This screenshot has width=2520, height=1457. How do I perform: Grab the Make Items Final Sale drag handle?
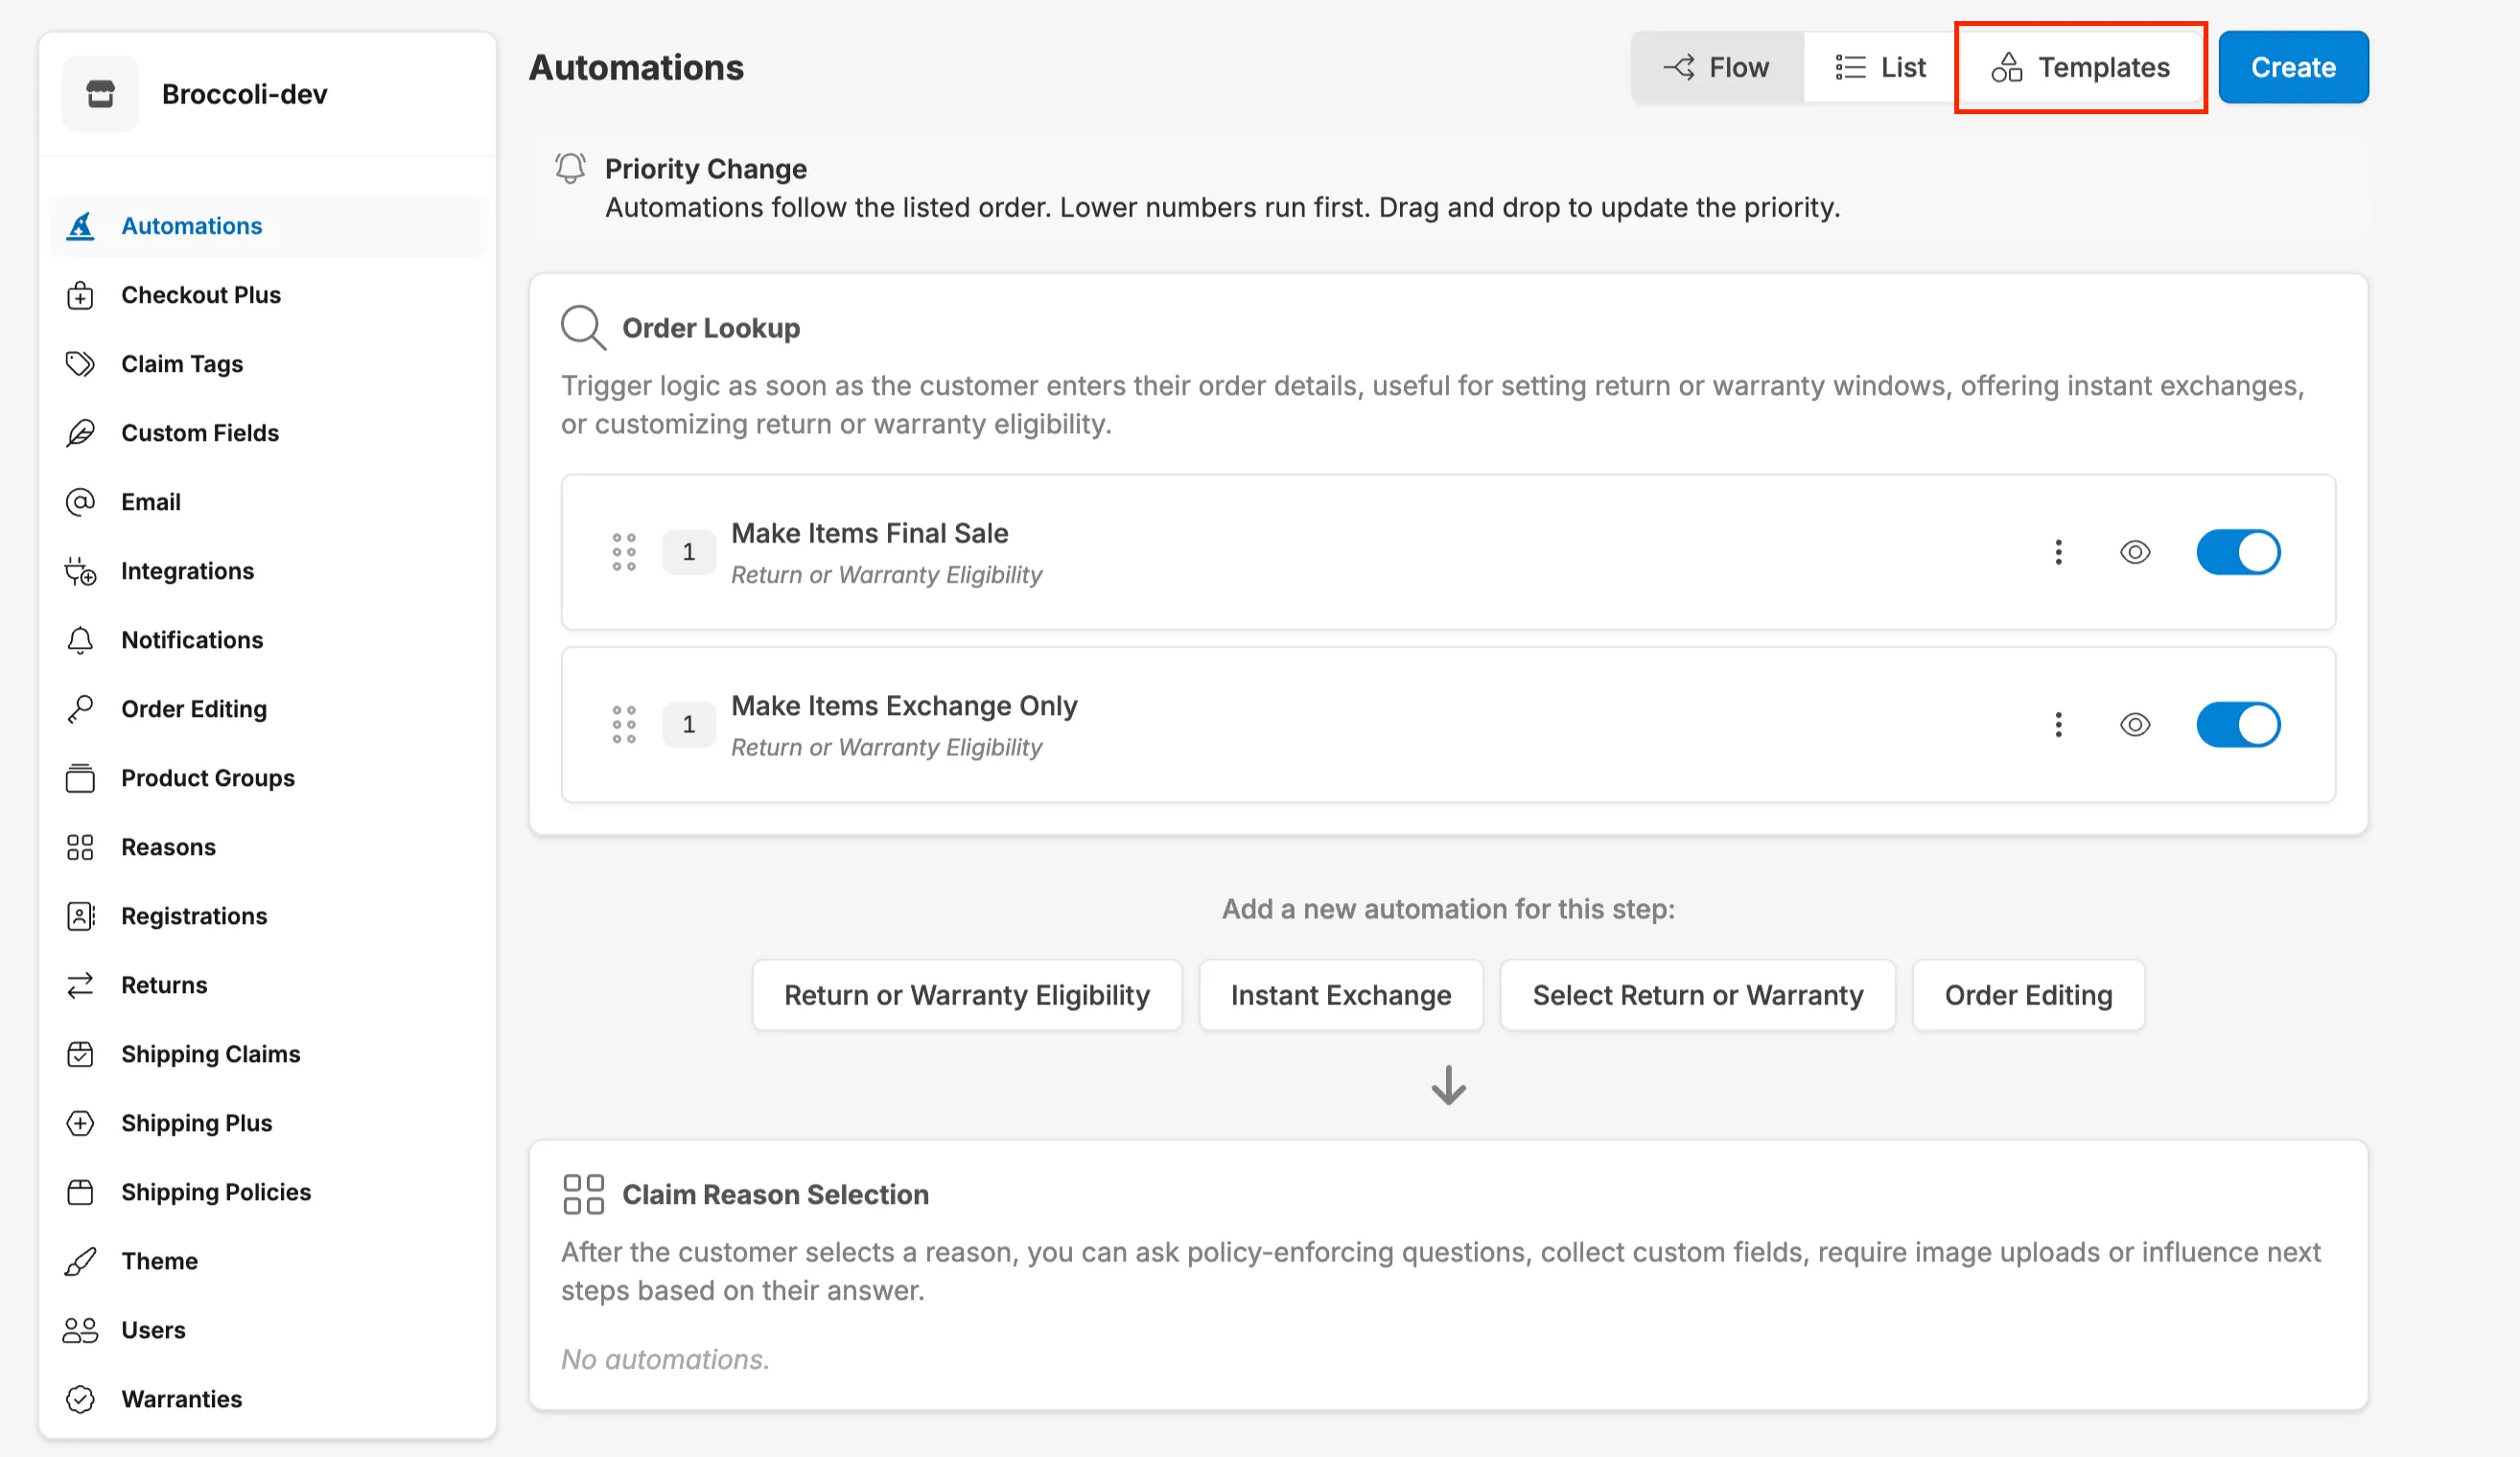pyautogui.click(x=624, y=551)
